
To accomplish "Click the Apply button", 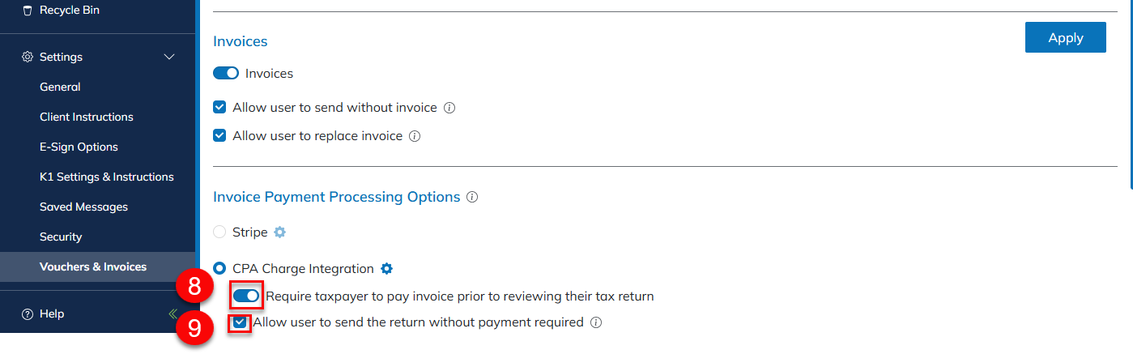I will [1065, 37].
